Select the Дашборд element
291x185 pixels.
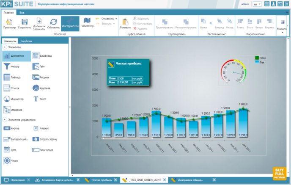click(42, 55)
